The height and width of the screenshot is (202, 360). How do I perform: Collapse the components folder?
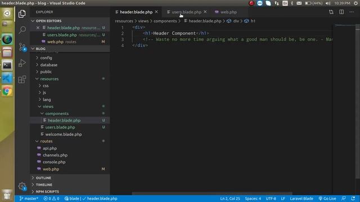70,113
